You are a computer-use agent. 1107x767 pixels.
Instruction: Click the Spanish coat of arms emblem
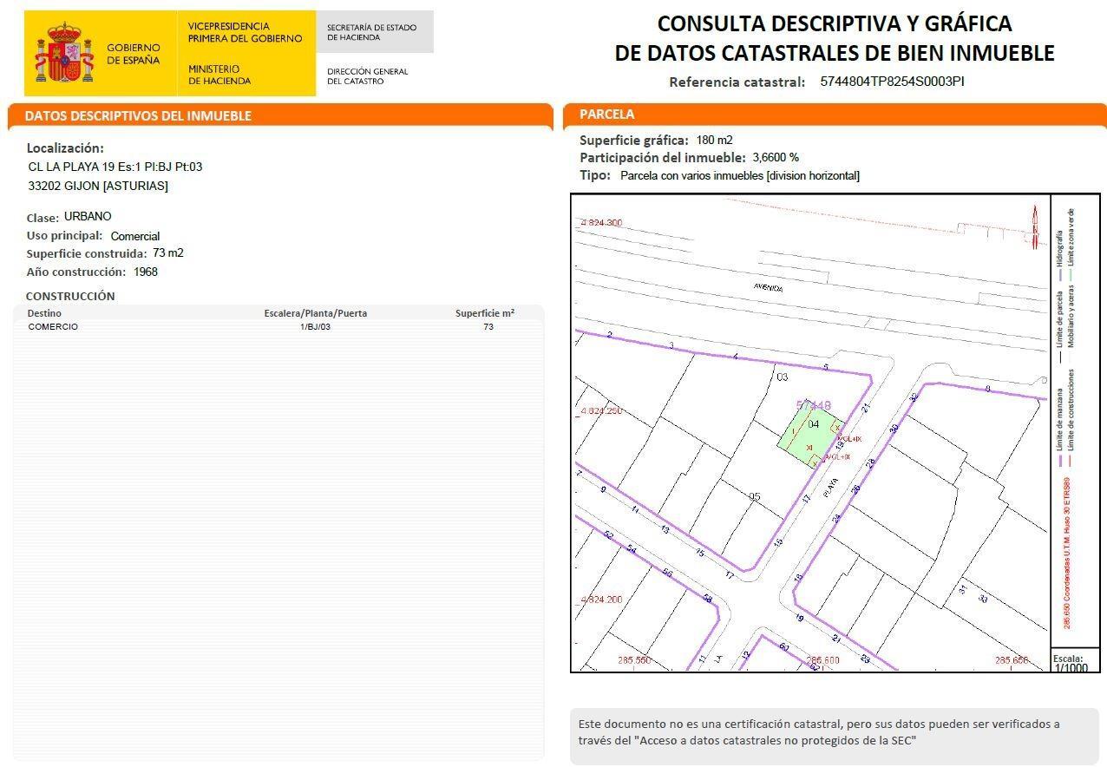coord(63,53)
